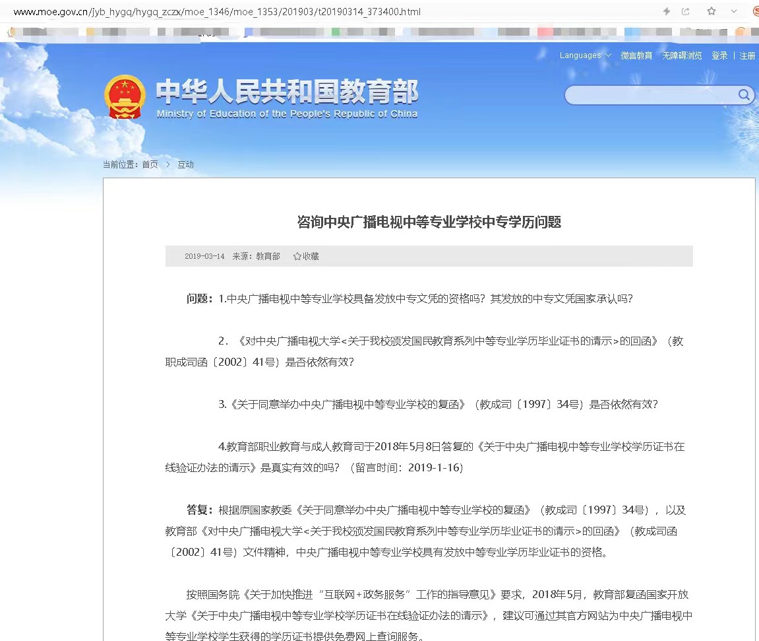Click the 收藏 star icon
759x641 pixels.
(297, 256)
